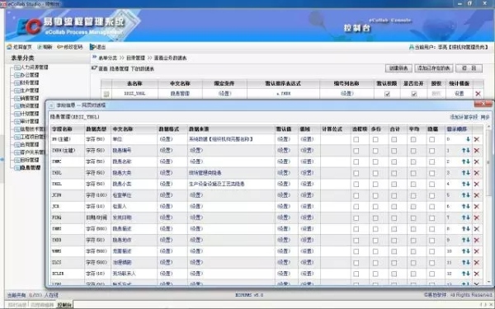Move the 隐患小类 field down
The width and height of the screenshot is (495, 309).
[468, 184]
